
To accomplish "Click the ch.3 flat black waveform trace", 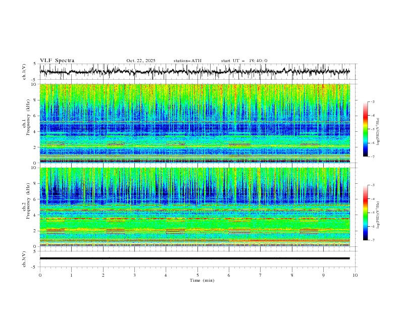I will click(194, 259).
